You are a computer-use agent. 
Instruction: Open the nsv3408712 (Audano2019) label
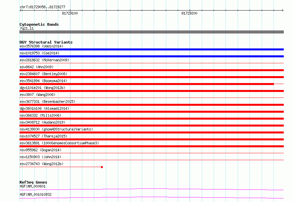pyautogui.click(x=42, y=122)
